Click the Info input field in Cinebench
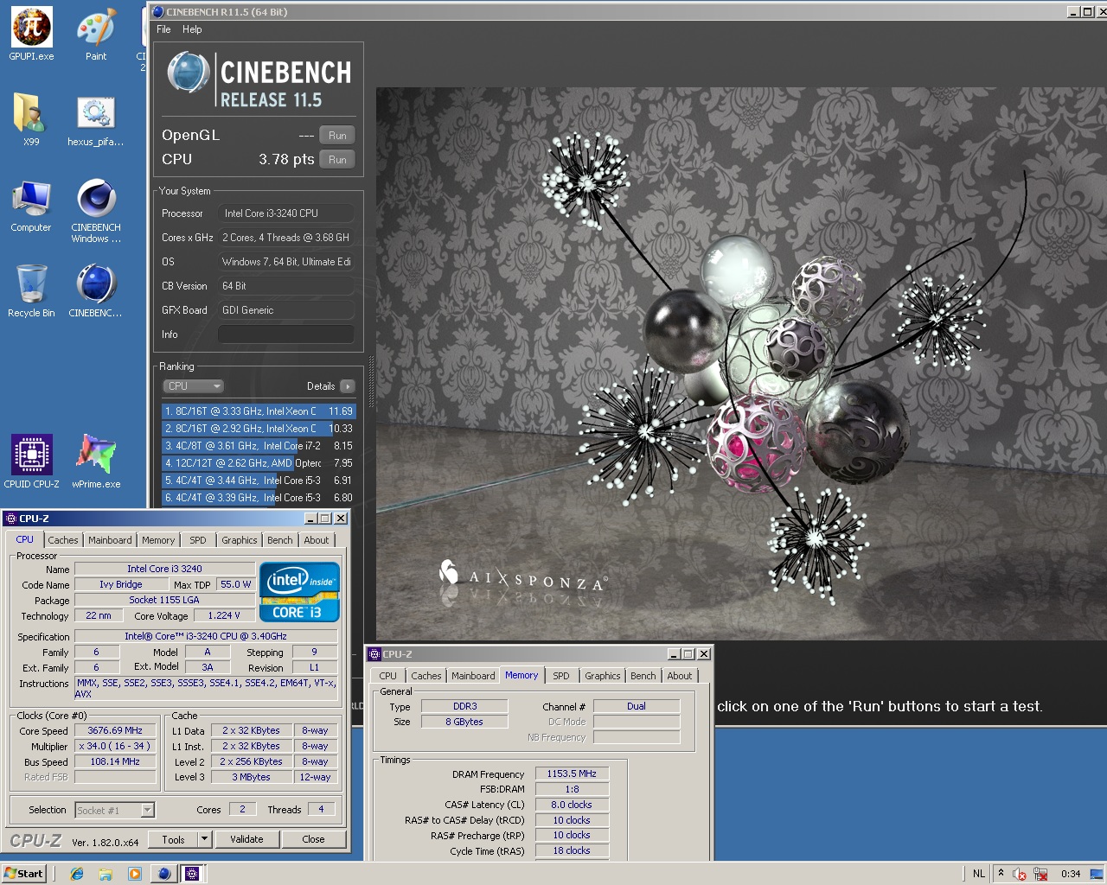The height and width of the screenshot is (885, 1107). coord(285,334)
